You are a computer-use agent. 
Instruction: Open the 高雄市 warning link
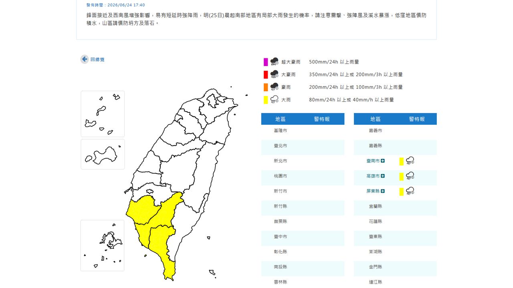[x=373, y=176]
